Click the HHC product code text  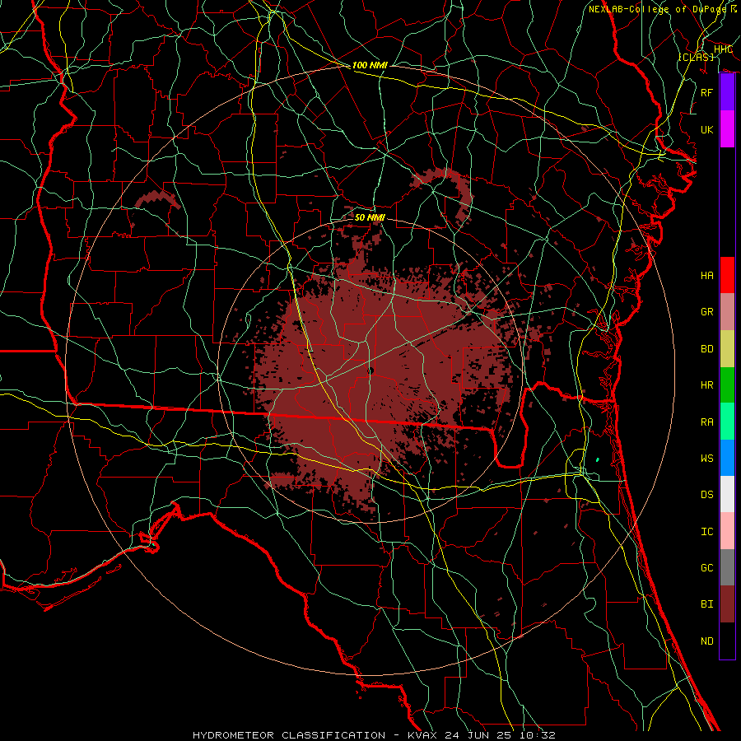click(x=723, y=49)
